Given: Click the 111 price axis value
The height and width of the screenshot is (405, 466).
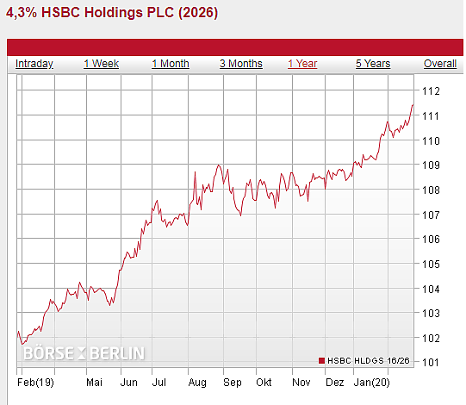Looking at the screenshot, I should [x=431, y=116].
